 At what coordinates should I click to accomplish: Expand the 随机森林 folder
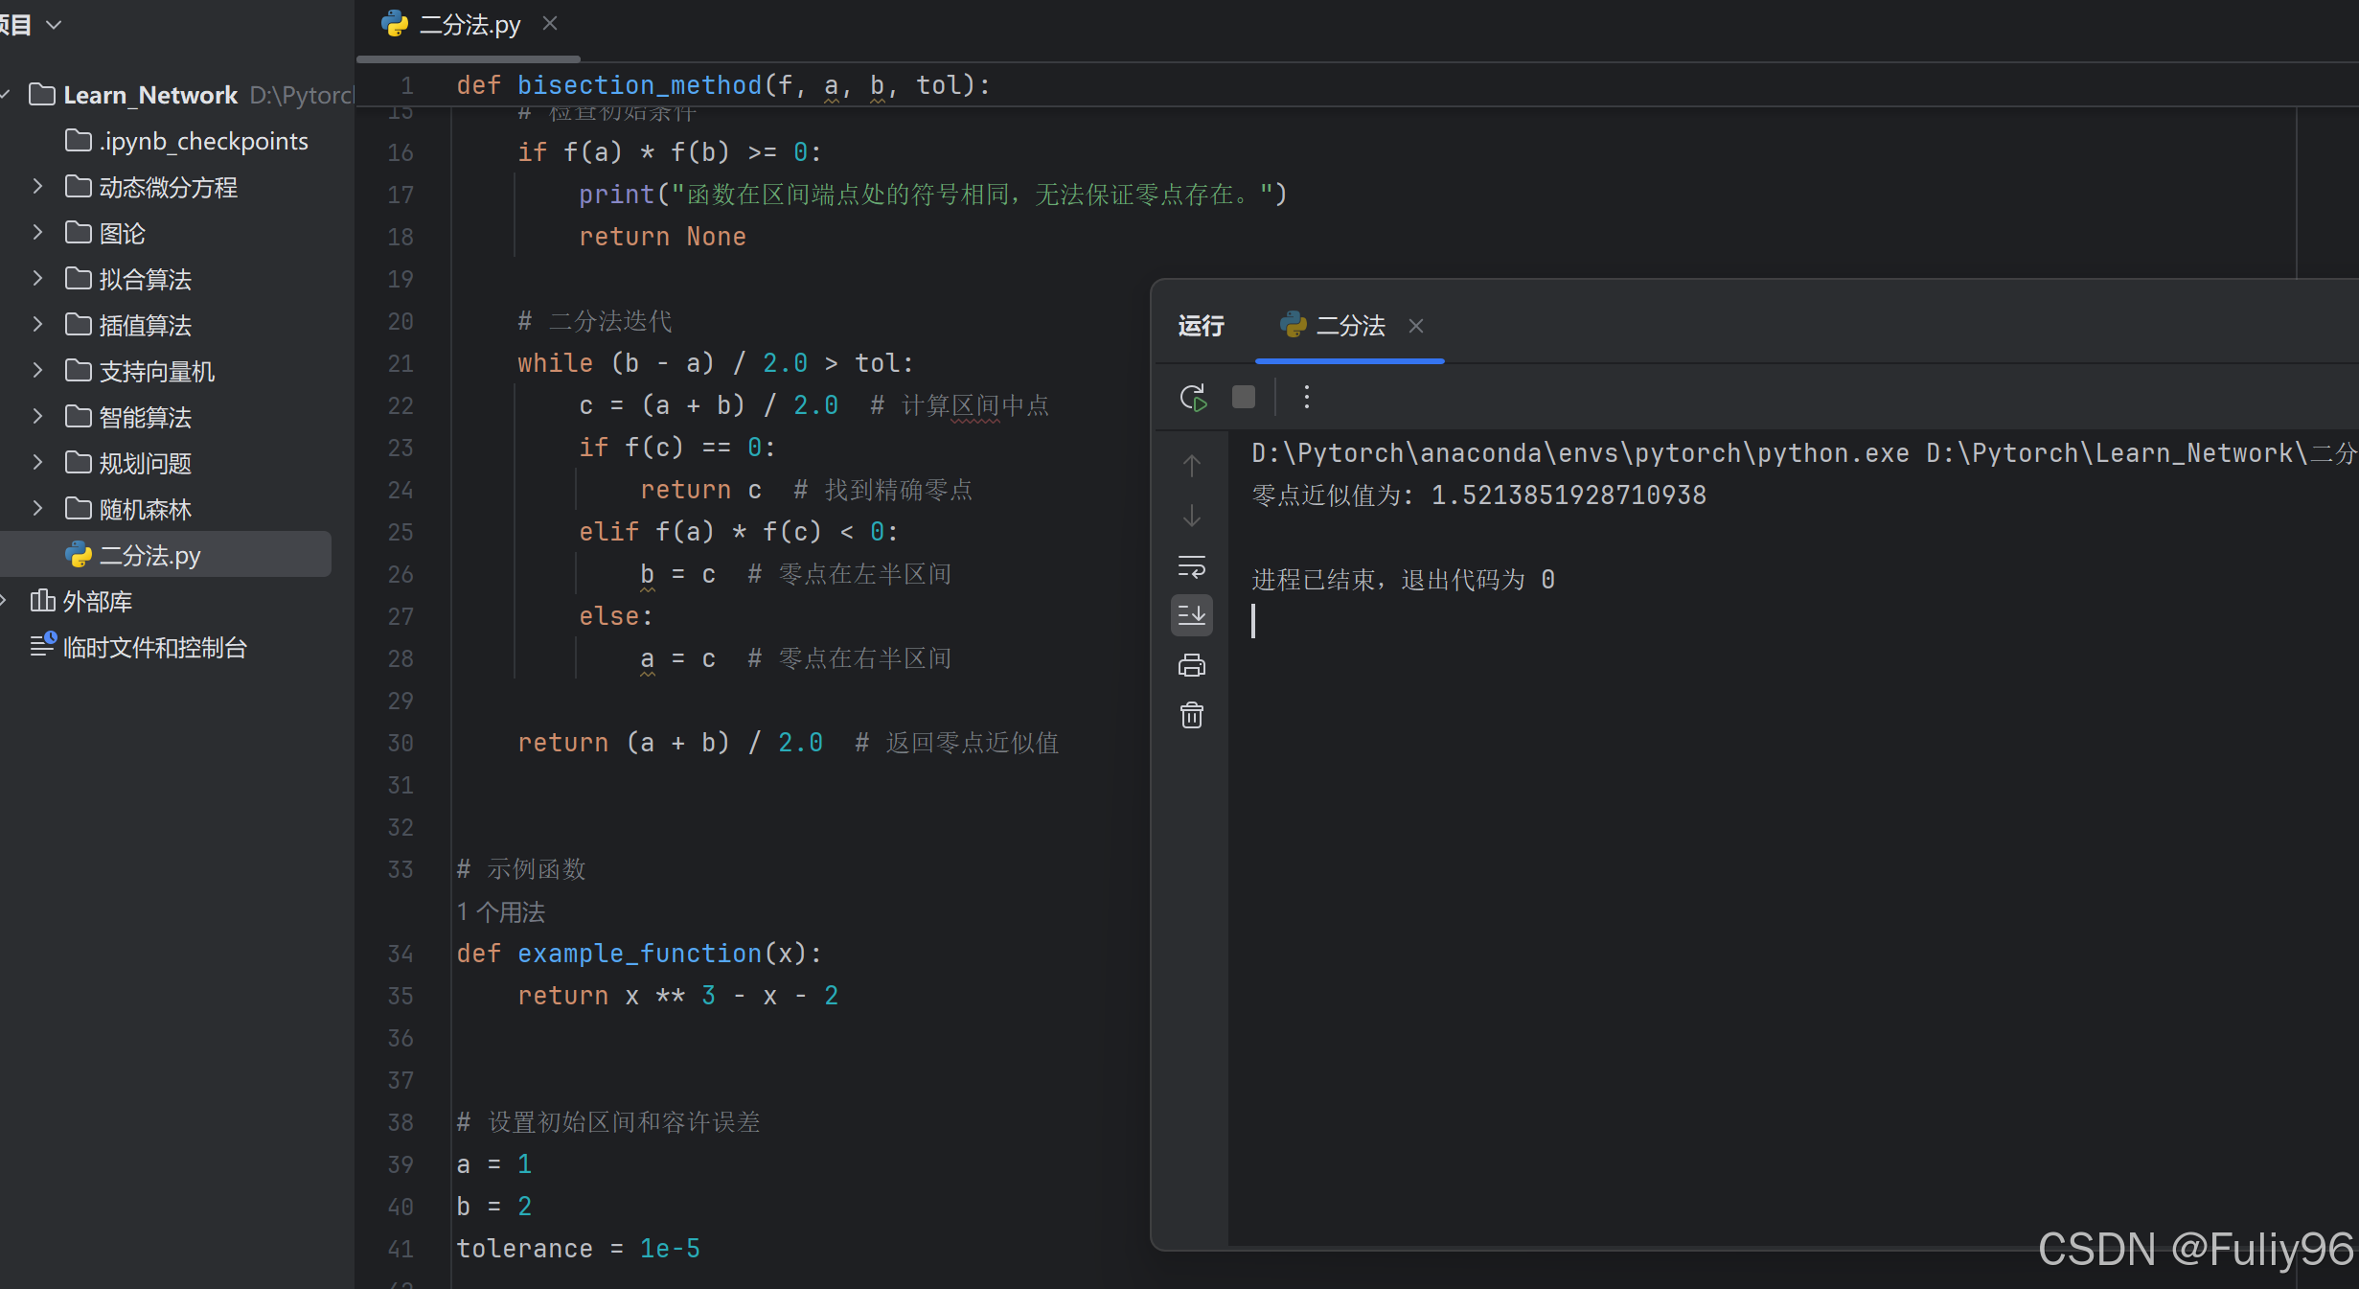(x=37, y=508)
